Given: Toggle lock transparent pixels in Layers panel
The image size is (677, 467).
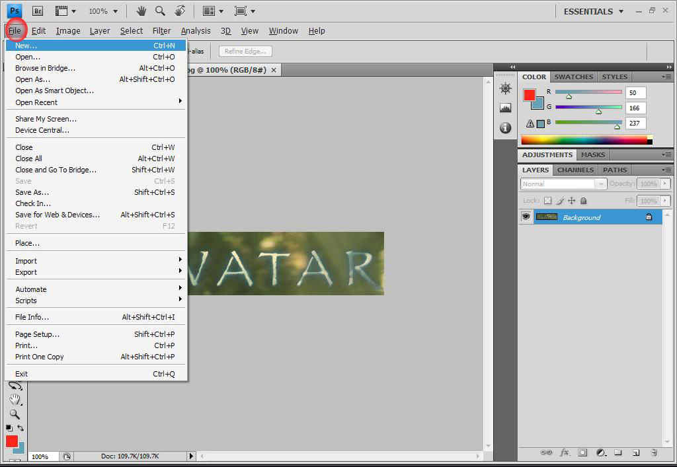Looking at the screenshot, I should click(x=548, y=201).
